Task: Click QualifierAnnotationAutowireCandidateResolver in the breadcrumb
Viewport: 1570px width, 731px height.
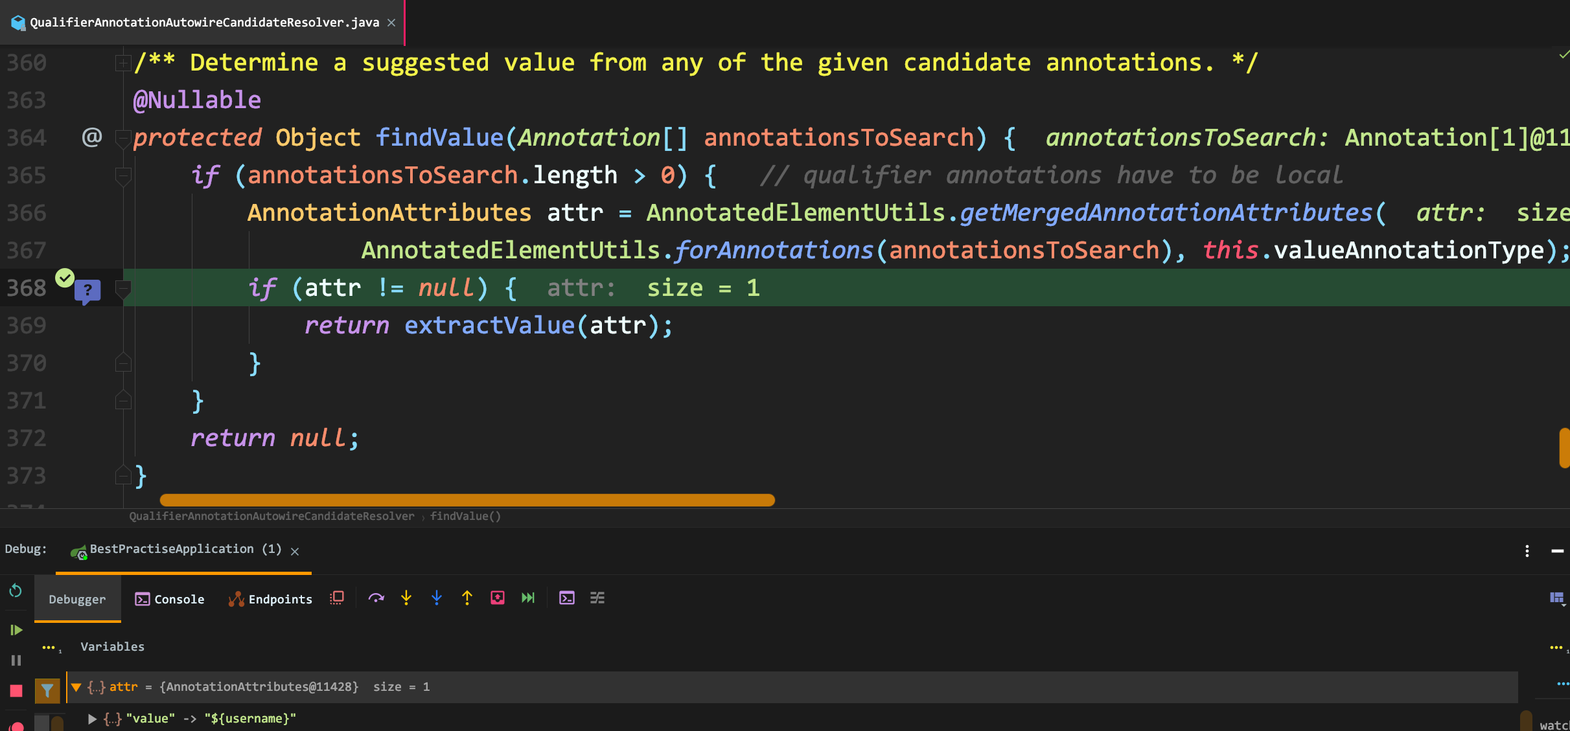Action: (x=271, y=516)
